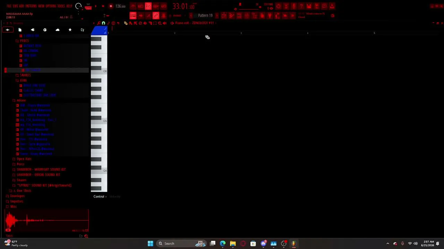Select the browser plugin tab icon
444x249 pixels.
pos(33,30)
